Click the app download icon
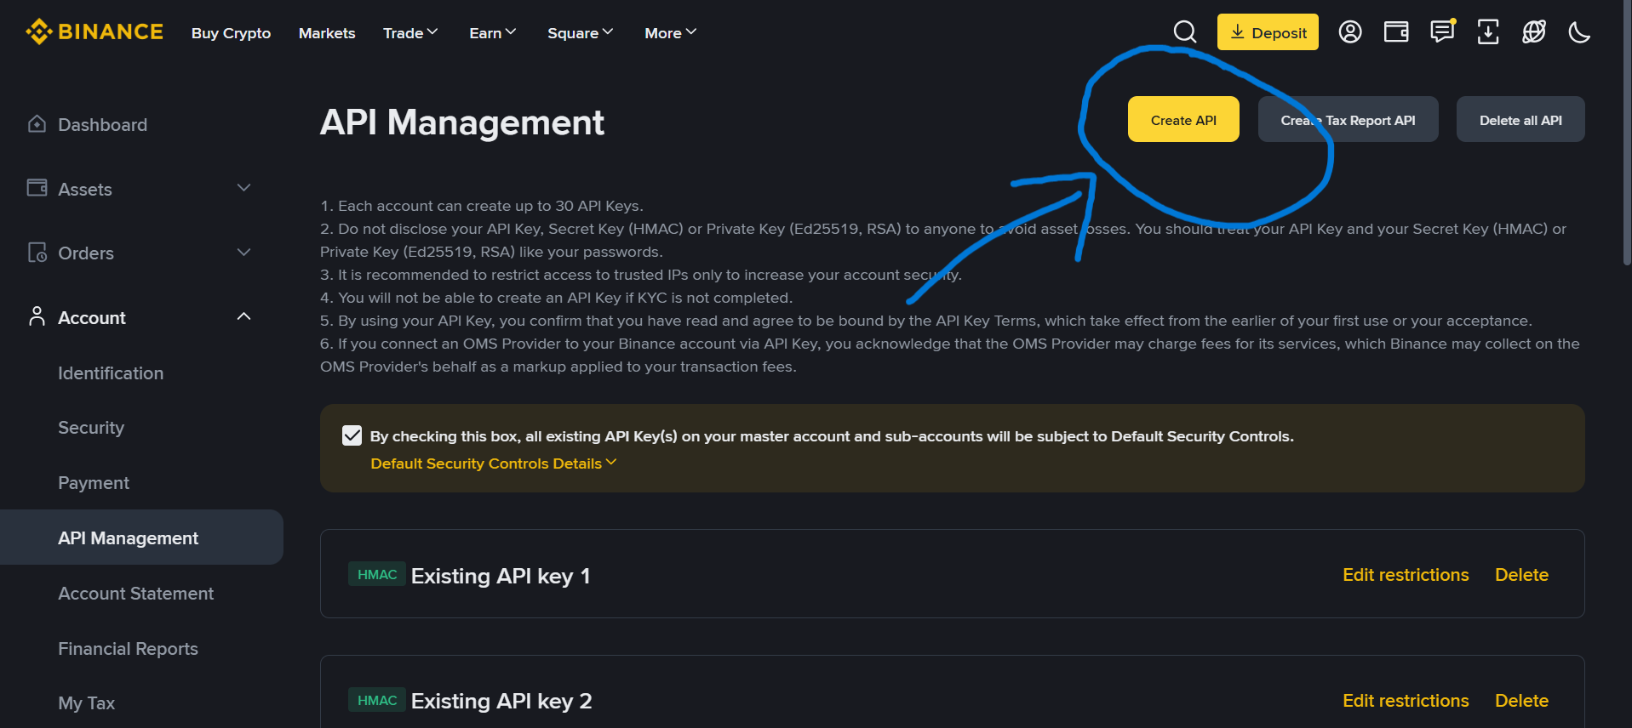1632x728 pixels. coord(1488,32)
